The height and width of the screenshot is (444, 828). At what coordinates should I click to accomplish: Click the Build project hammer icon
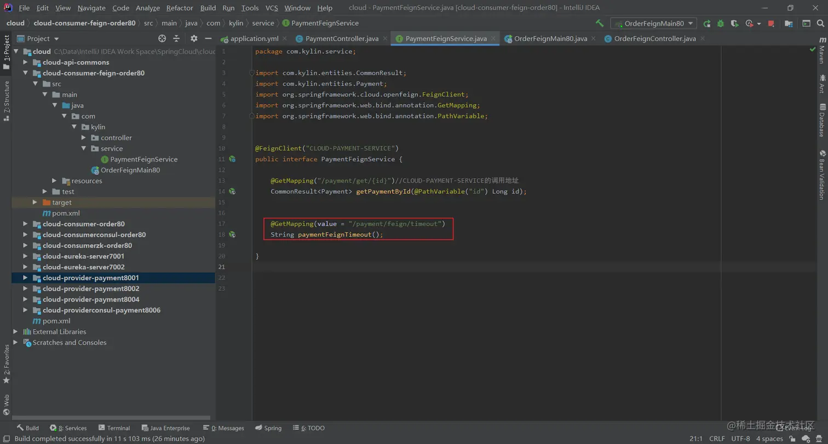[x=600, y=24]
